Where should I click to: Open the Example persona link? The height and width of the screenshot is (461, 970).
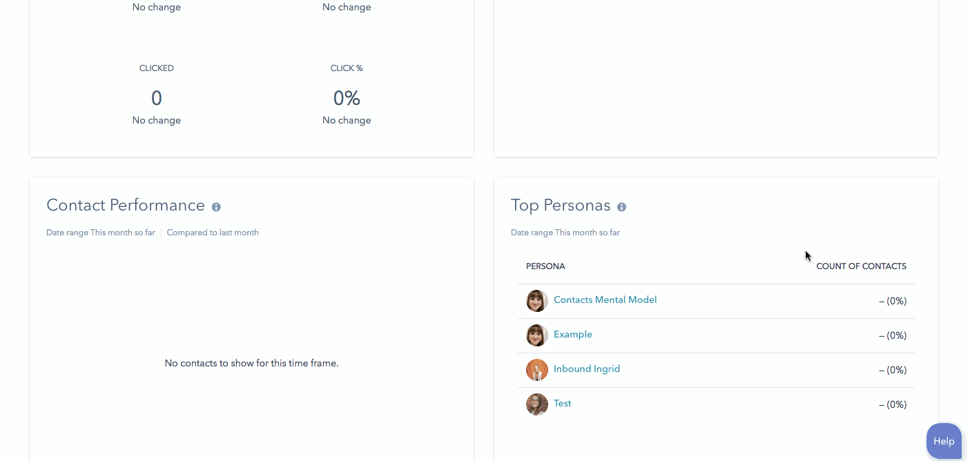pyautogui.click(x=573, y=335)
